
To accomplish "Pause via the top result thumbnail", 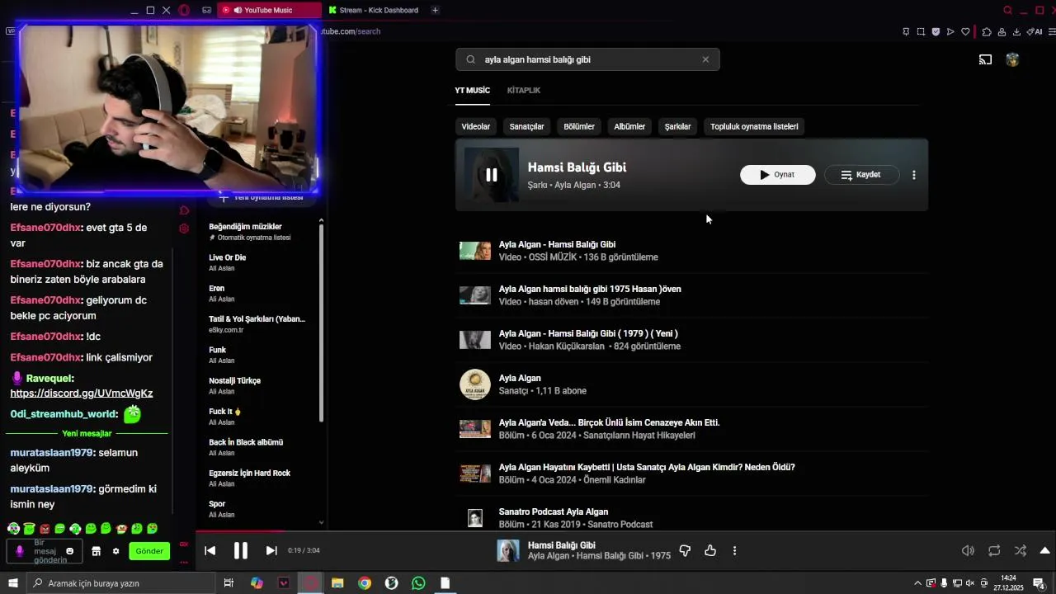I will [x=492, y=175].
